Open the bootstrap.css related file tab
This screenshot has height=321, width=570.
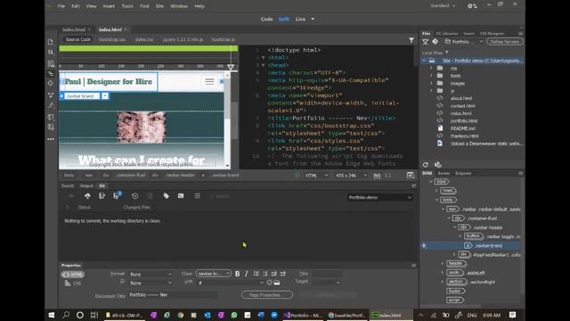(112, 39)
